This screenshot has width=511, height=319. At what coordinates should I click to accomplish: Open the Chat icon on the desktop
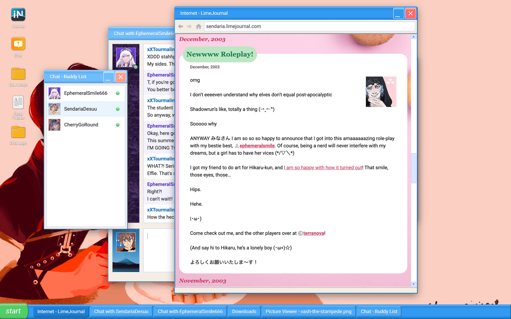[x=18, y=44]
